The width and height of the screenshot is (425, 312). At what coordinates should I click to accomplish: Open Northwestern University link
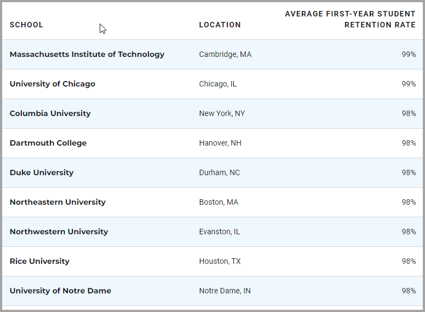click(59, 232)
